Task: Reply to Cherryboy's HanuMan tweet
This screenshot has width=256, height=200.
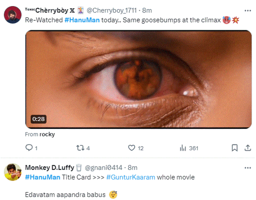Action: (x=29, y=148)
